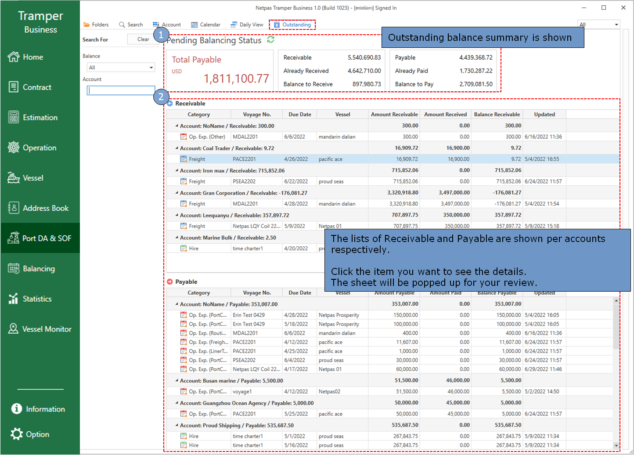Collapse Account: Gran Corporation group

(x=177, y=193)
